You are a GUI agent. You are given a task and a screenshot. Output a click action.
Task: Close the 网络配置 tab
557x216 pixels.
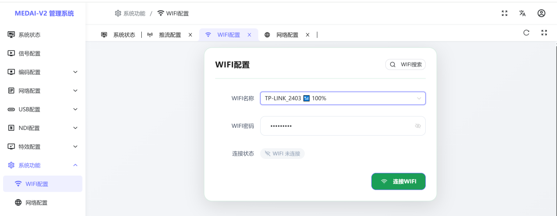(x=307, y=35)
